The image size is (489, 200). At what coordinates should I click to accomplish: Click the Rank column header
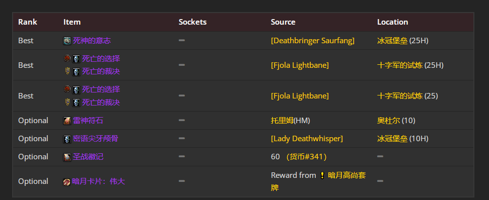click(x=27, y=22)
